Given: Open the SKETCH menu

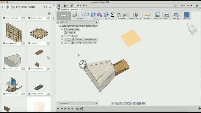Looking at the screenshot, I should 80,19.
